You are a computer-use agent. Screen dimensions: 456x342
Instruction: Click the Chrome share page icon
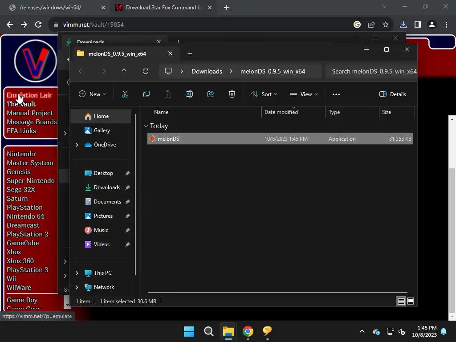click(371, 25)
